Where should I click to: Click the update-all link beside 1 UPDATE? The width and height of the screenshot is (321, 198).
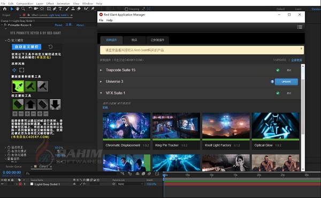296,60
